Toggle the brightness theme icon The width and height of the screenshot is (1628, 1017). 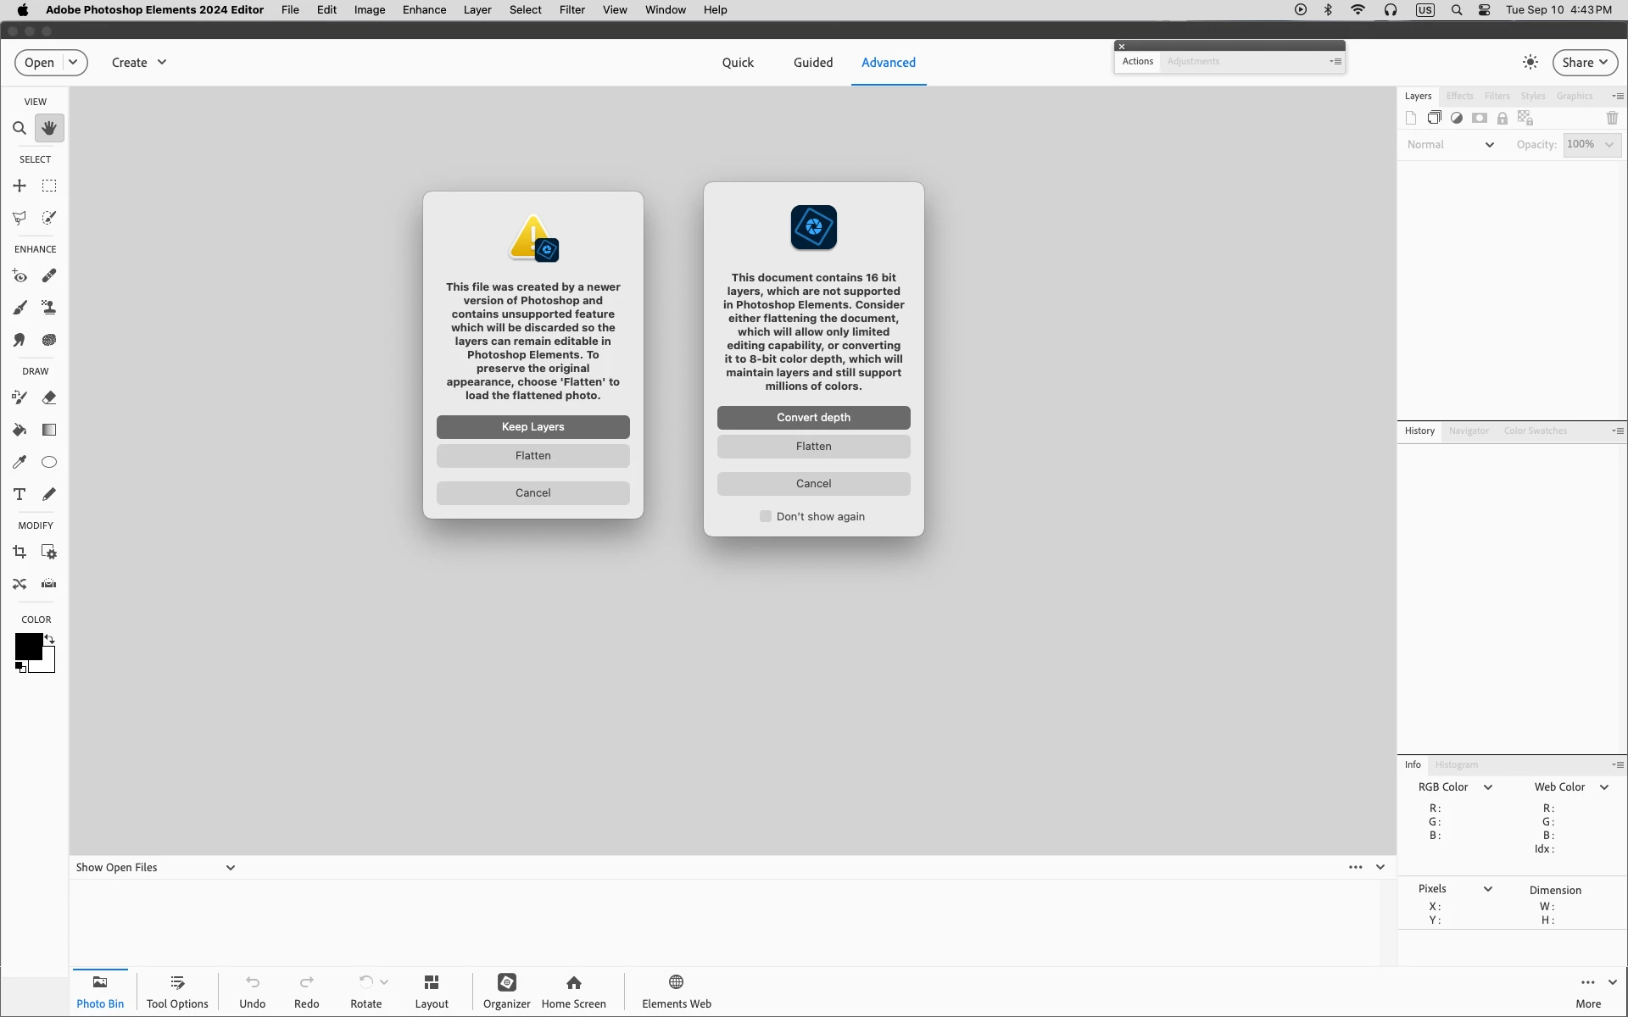1530,62
